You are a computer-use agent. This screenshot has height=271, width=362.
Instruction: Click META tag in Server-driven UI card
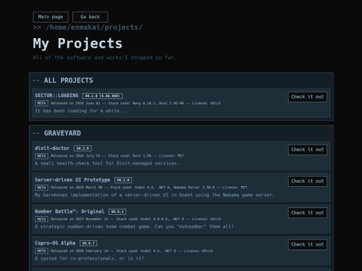[x=42, y=187]
